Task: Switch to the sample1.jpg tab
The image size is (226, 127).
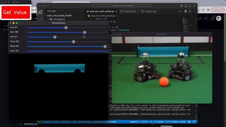Action: (x=150, y=11)
